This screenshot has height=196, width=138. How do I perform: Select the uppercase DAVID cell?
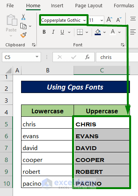[102, 147]
